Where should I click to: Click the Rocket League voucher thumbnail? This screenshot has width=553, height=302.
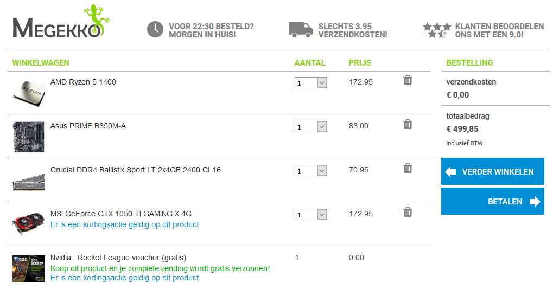pos(28,269)
